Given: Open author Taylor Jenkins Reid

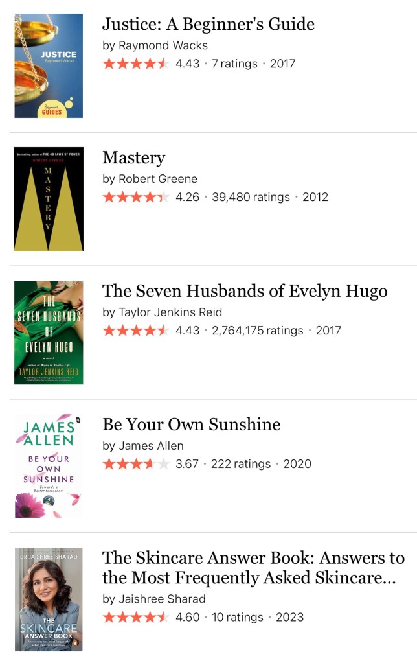Looking at the screenshot, I should 170,312.
